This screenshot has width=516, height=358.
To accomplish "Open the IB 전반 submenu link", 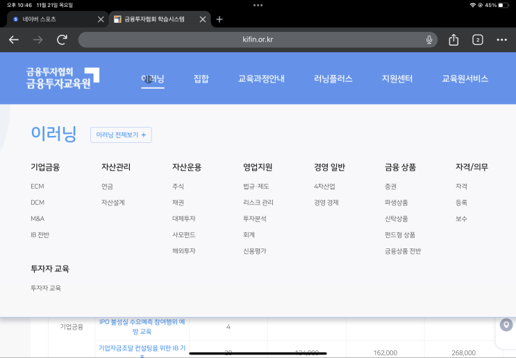I will [x=40, y=235].
